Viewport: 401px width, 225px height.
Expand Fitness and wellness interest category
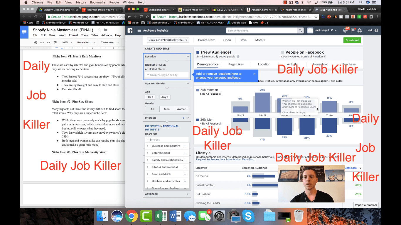click(148, 167)
